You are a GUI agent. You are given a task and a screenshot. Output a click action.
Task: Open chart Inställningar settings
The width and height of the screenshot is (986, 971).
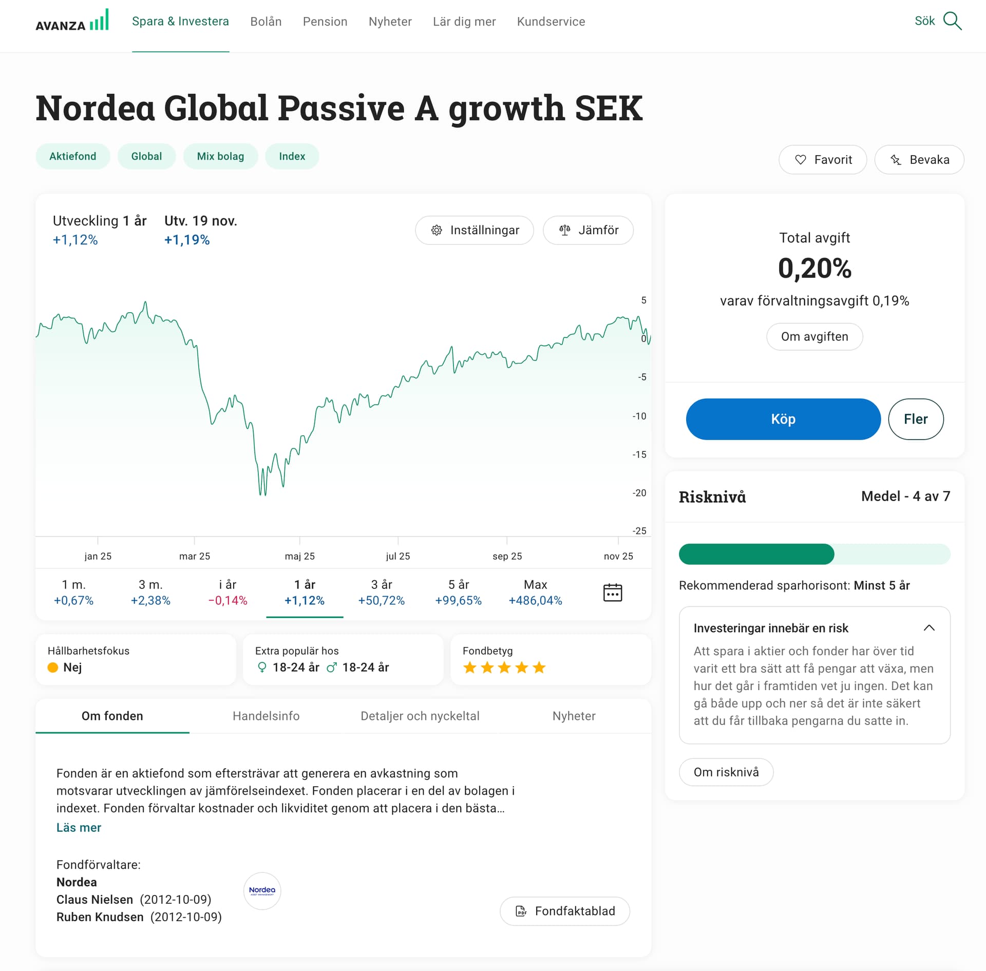[475, 230]
